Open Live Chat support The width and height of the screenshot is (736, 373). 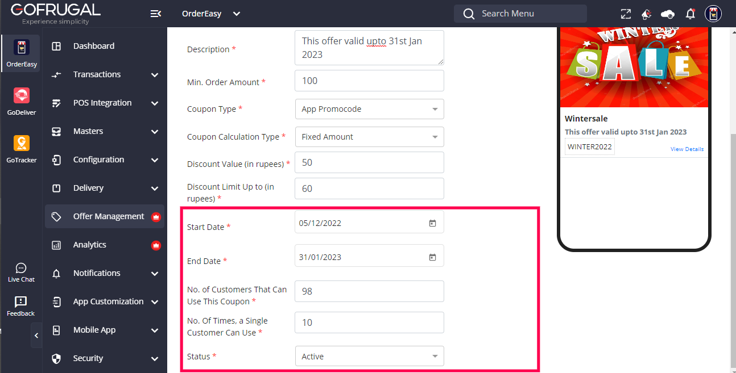pos(22,273)
